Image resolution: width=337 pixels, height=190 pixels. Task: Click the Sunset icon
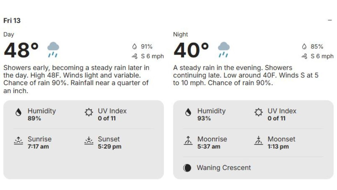[89, 141]
